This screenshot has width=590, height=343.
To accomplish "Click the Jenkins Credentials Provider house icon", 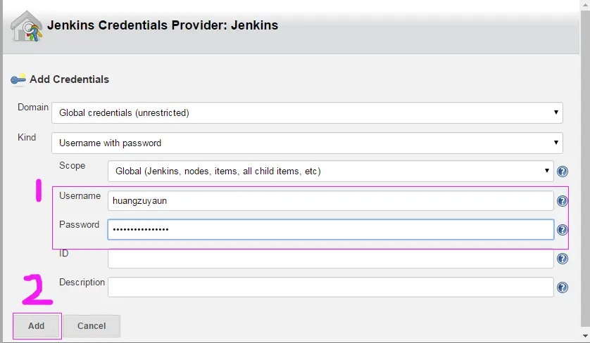I will coord(26,26).
